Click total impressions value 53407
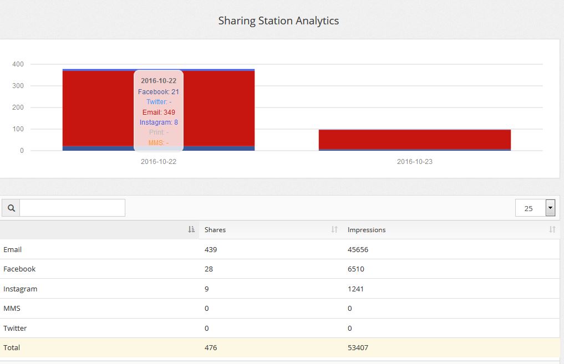Viewport: 564px width, 364px height. (x=358, y=347)
